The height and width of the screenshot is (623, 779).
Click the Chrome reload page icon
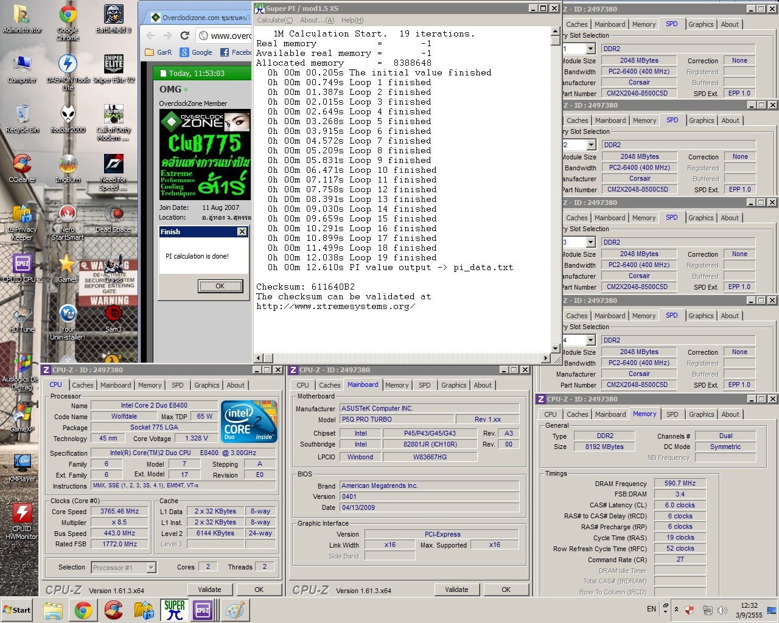pos(185,35)
